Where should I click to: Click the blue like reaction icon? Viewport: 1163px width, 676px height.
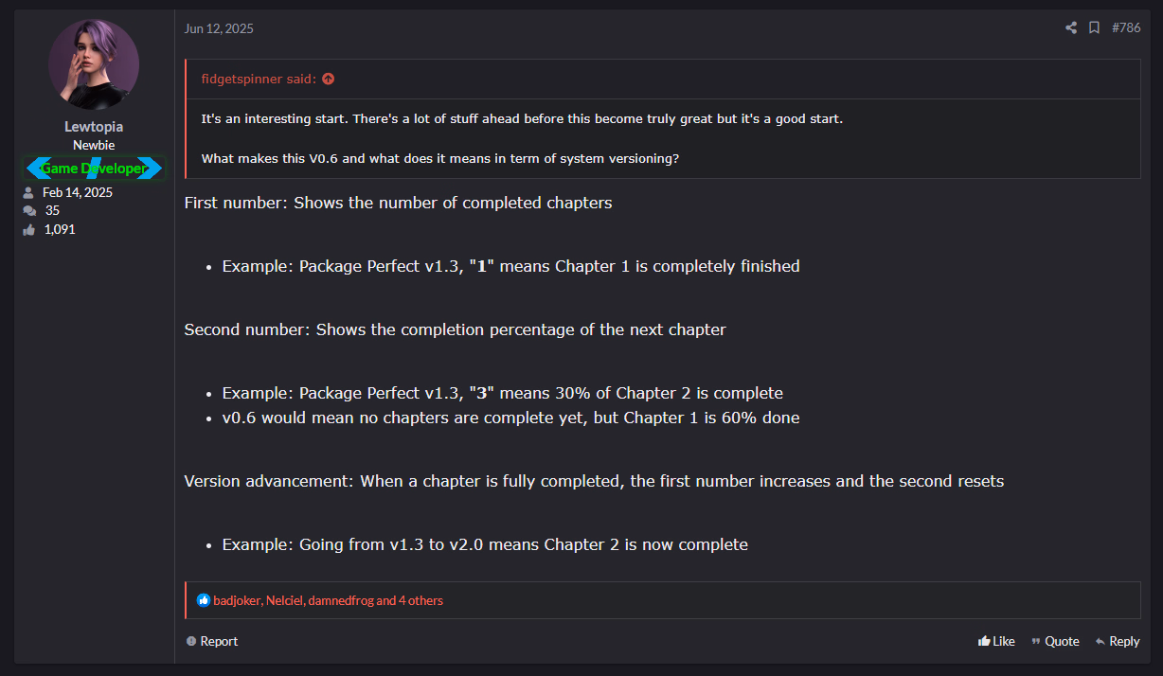click(x=204, y=600)
